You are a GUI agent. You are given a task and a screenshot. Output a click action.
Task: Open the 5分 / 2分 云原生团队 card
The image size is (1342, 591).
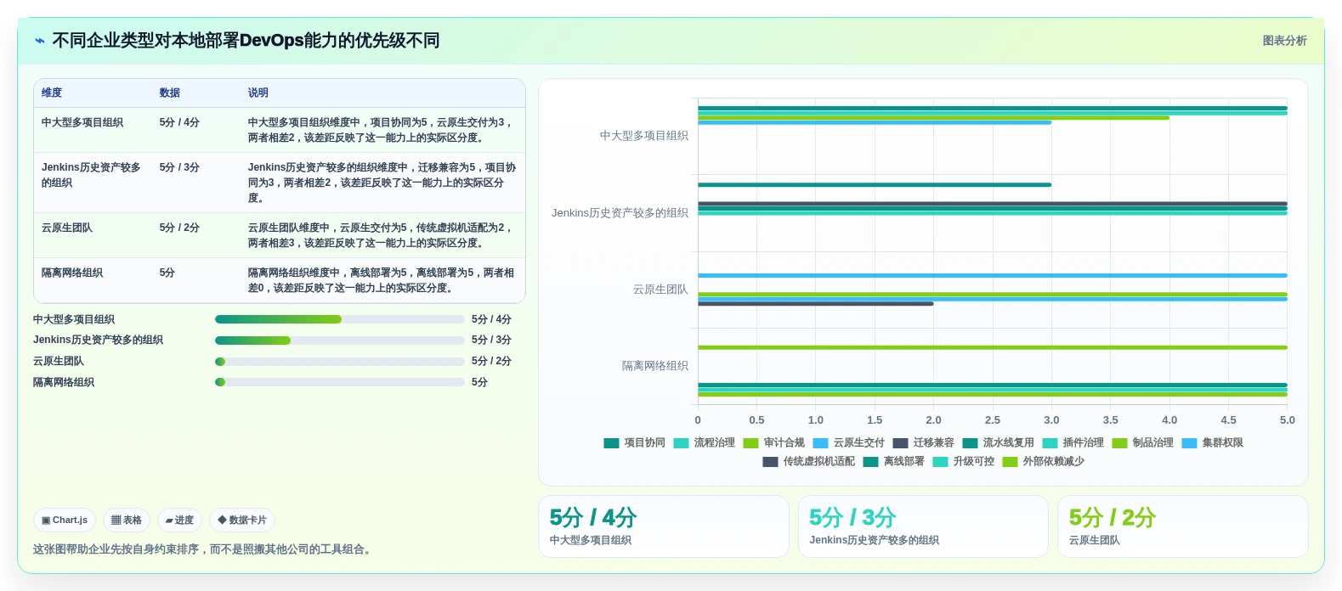(x=1183, y=526)
